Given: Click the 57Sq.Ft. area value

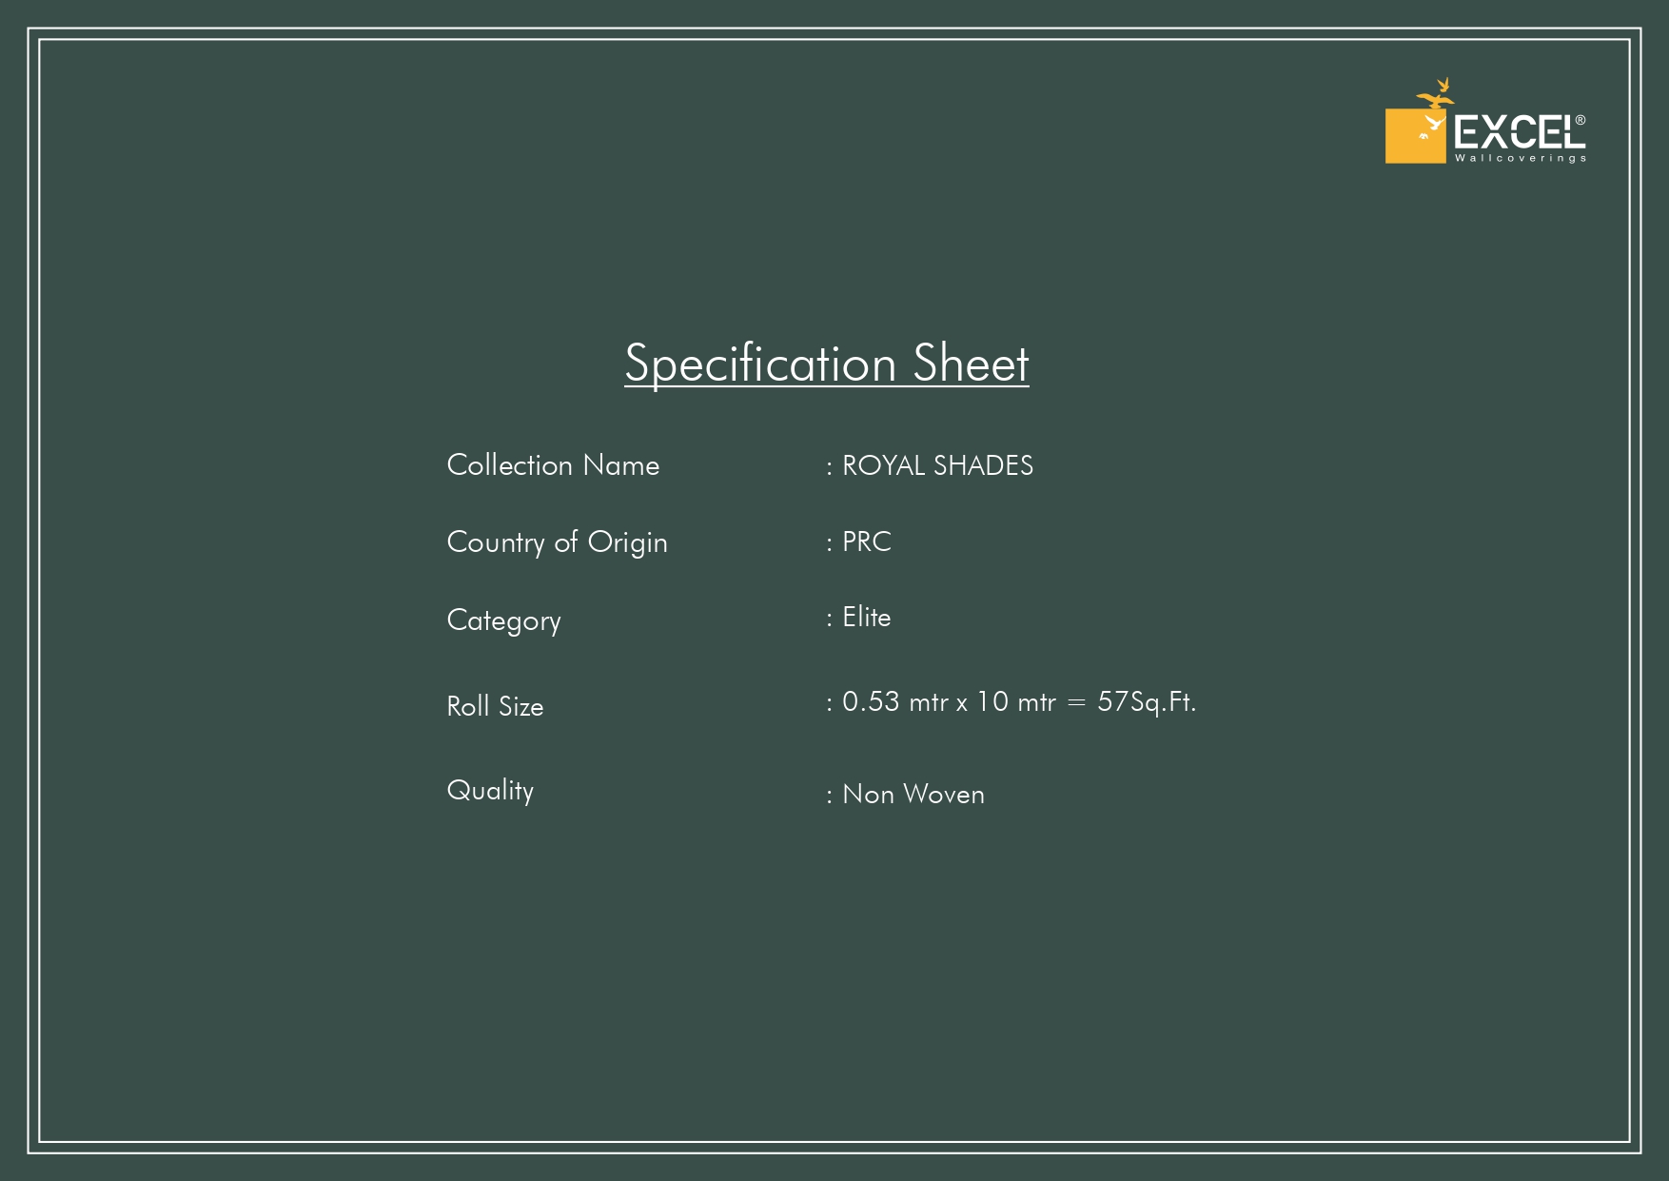Looking at the screenshot, I should pyautogui.click(x=1146, y=702).
